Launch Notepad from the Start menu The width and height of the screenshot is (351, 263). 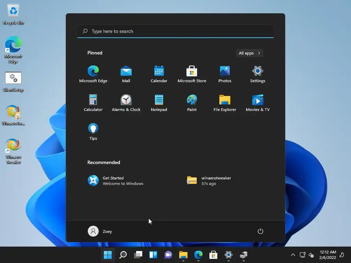coord(159,103)
